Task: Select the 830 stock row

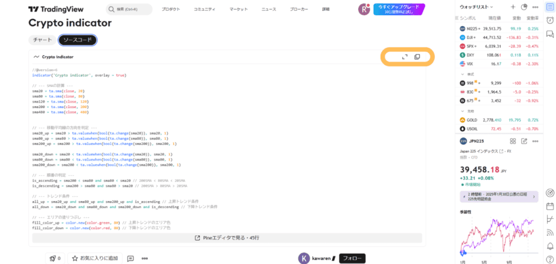Action: click(498, 92)
